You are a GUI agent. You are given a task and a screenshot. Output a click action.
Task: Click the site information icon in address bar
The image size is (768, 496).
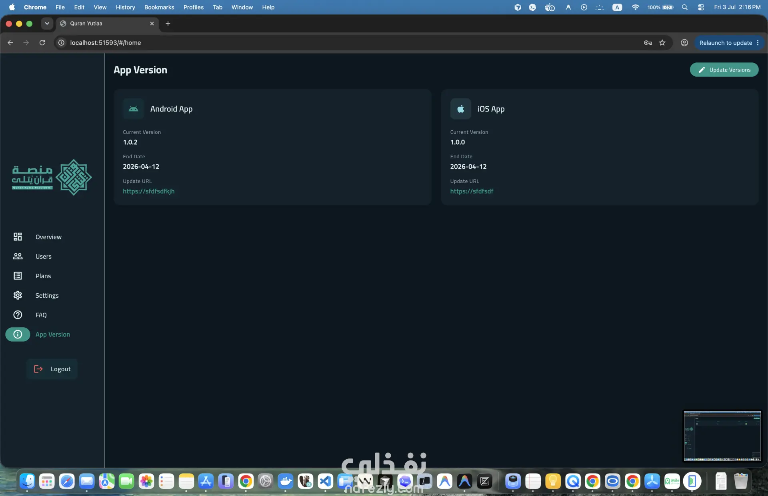coord(61,43)
